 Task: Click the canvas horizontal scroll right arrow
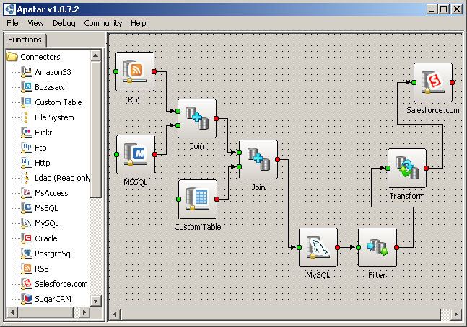(456, 315)
